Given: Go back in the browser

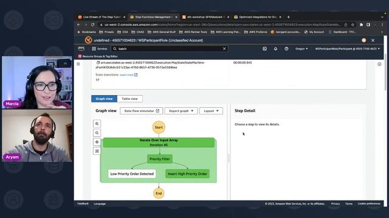Looking at the screenshot, I should 78,25.
